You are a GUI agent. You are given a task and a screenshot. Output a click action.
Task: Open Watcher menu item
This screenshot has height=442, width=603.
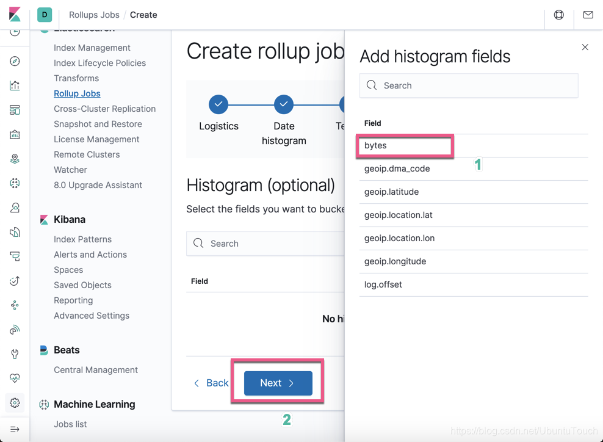point(70,170)
